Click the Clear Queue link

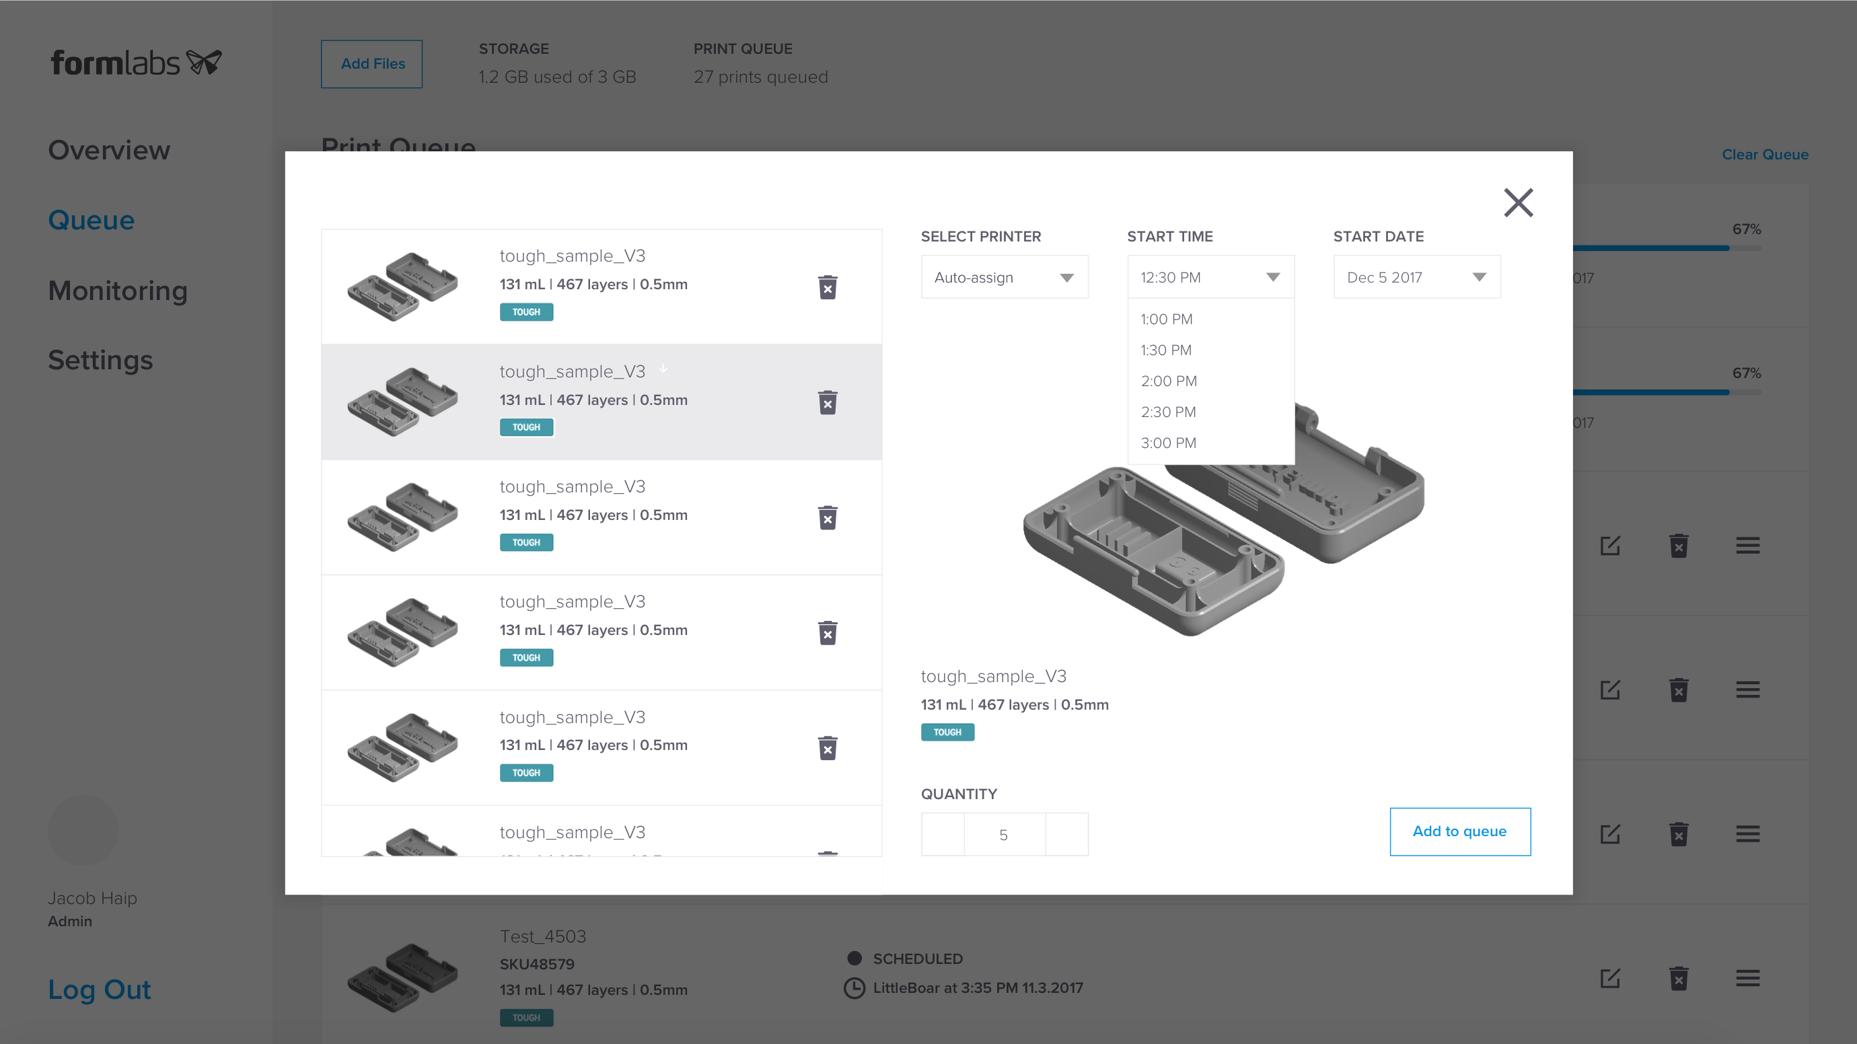pyautogui.click(x=1765, y=154)
